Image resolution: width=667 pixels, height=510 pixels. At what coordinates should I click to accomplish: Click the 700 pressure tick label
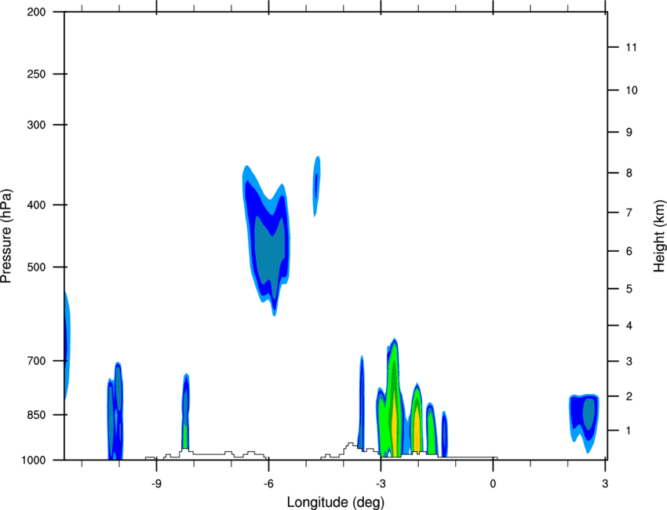(x=36, y=361)
